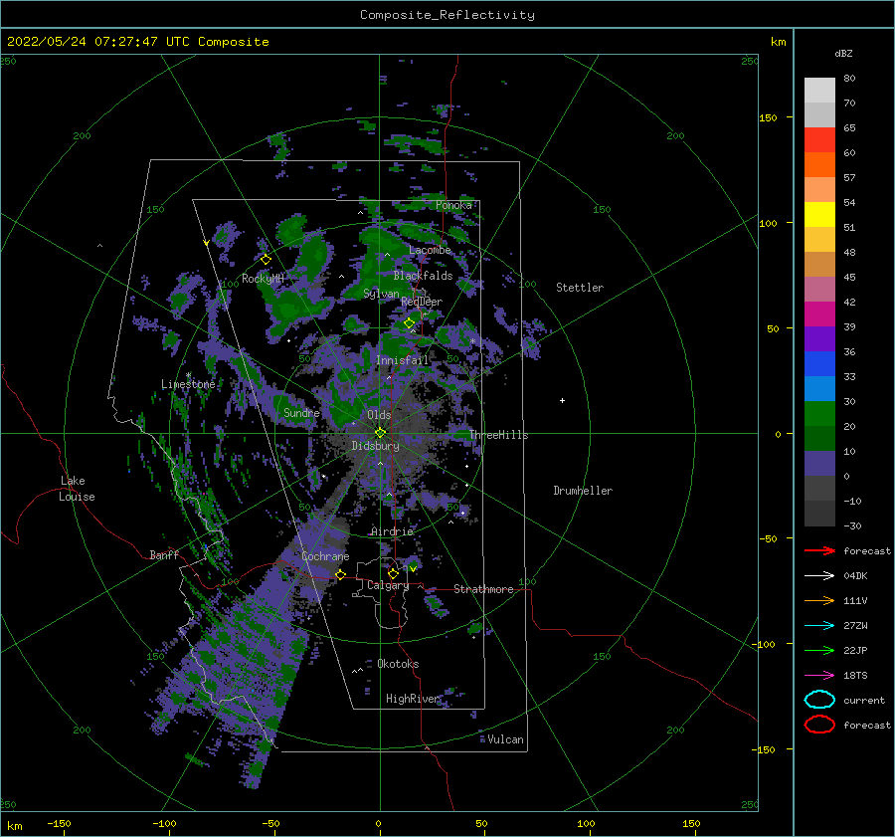Select the light blue 30-33 dBZ swatch
This screenshot has height=837, width=895.
click(x=819, y=389)
